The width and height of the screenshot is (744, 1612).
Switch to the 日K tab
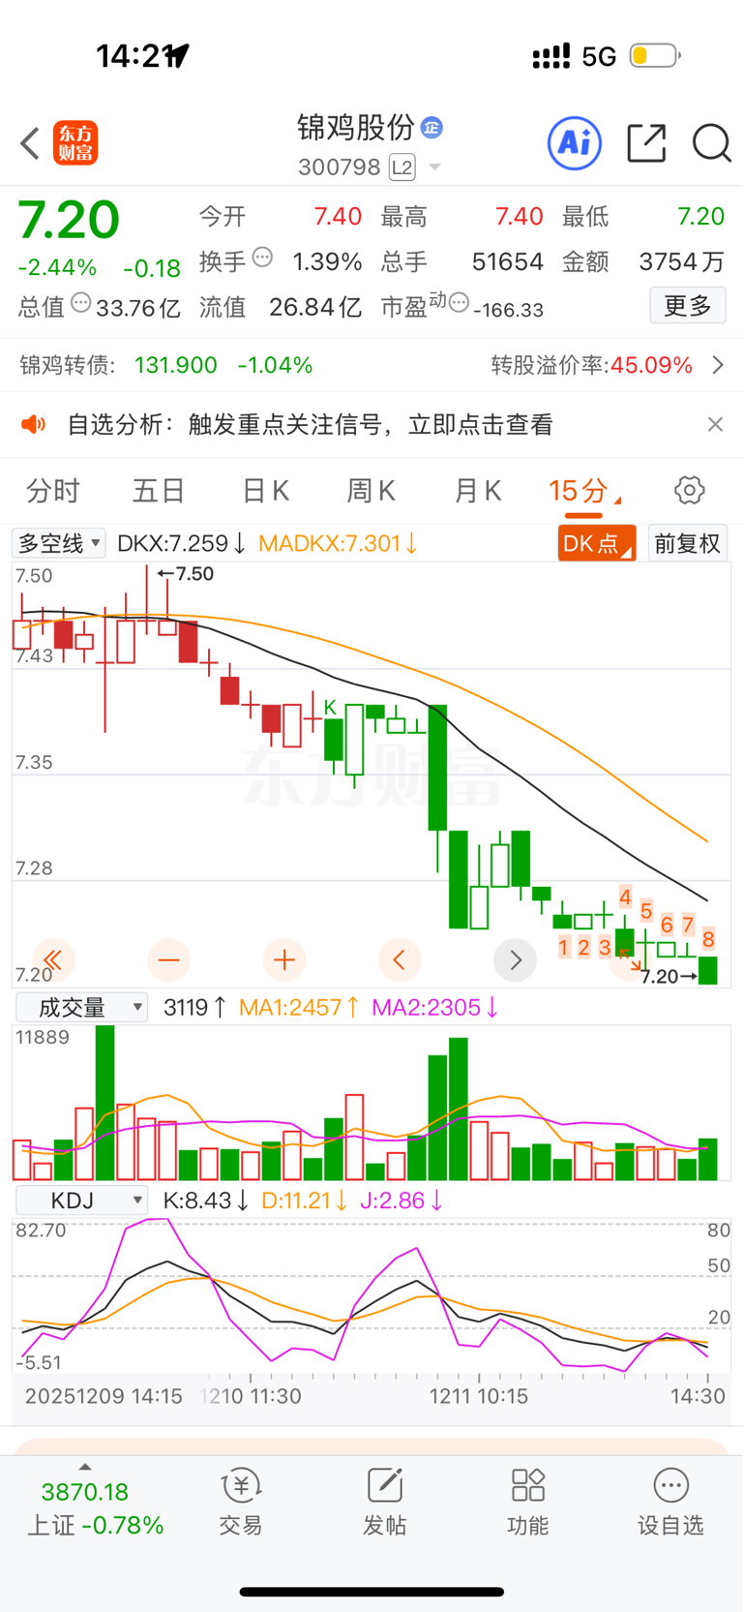tap(265, 491)
